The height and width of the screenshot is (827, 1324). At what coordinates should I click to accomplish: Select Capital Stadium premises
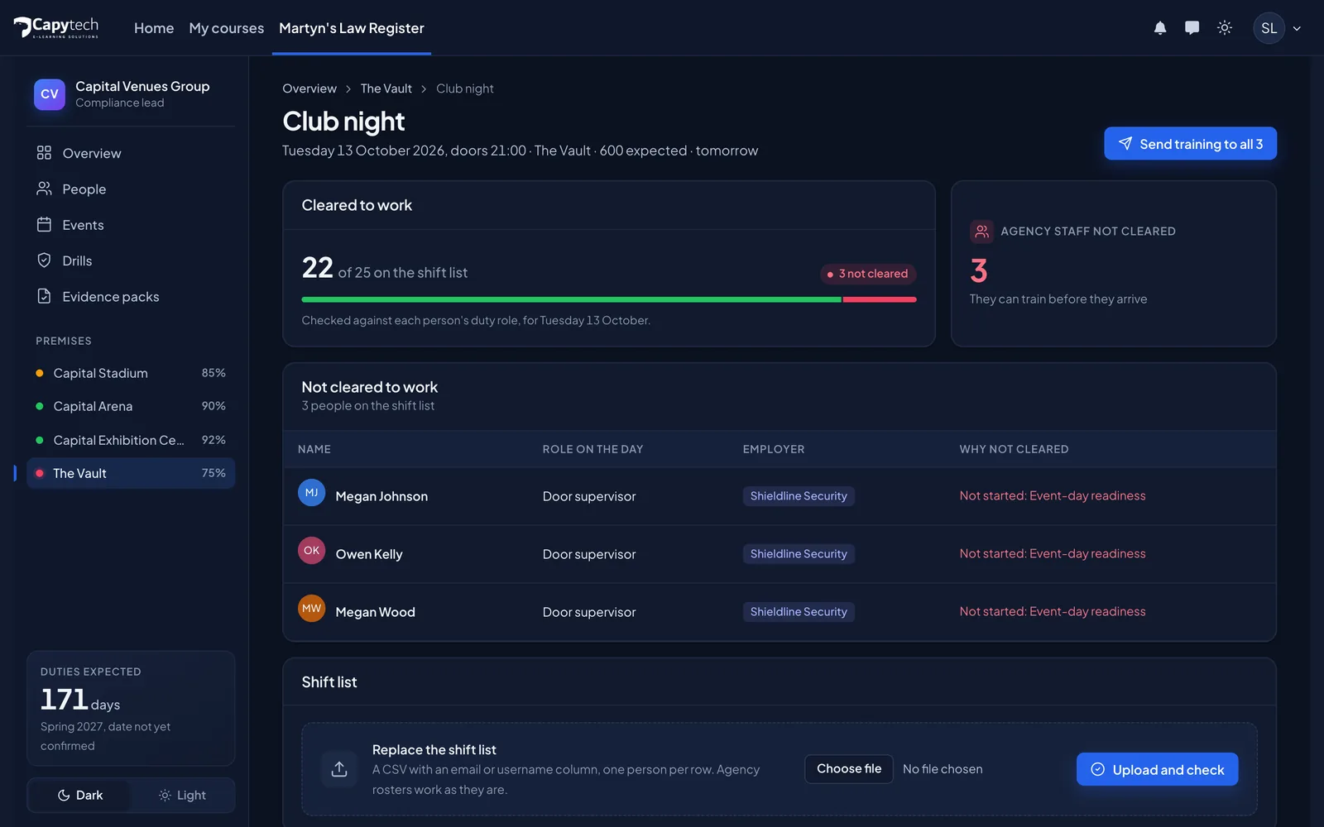[131, 373]
